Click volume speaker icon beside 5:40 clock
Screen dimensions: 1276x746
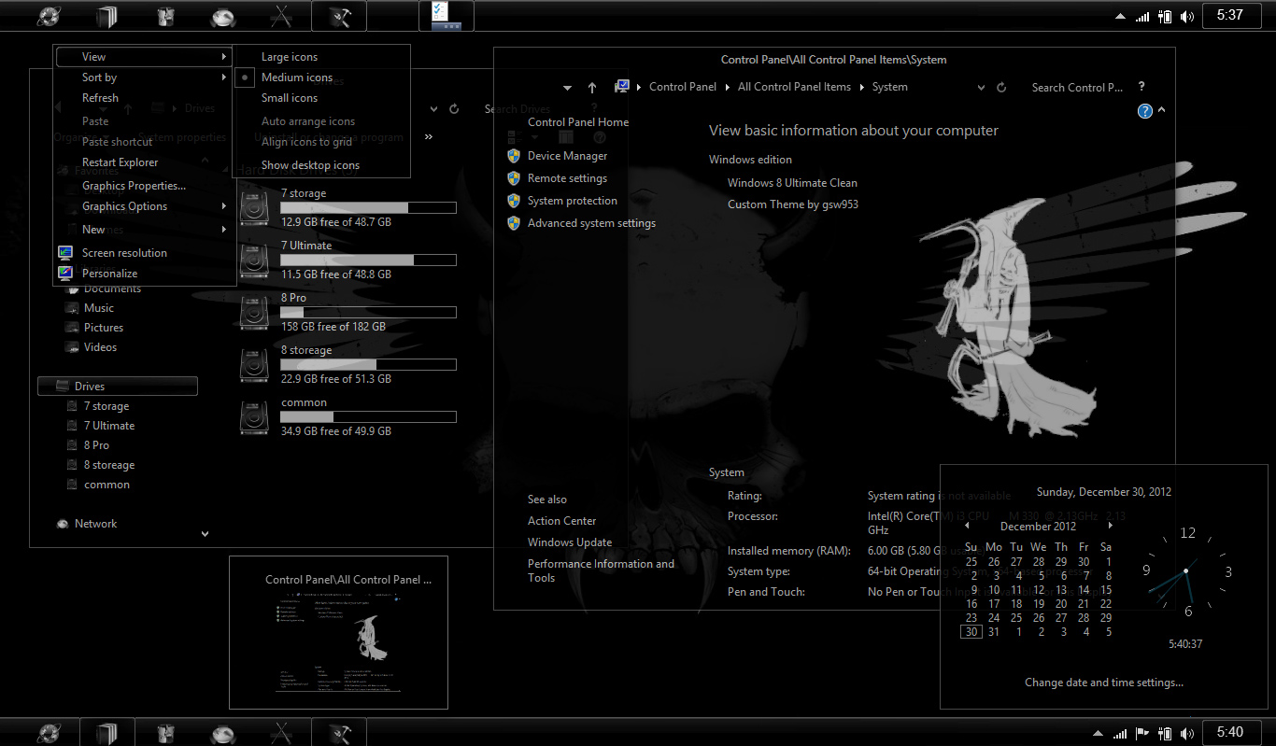(1187, 733)
